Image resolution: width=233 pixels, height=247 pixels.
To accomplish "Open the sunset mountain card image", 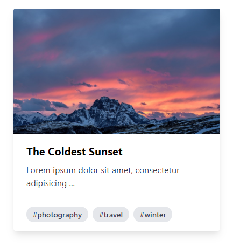I will click(x=117, y=71).
